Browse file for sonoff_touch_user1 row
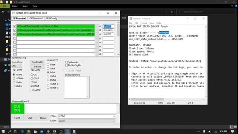Viewport: 238px width, 134px height. point(97,34)
